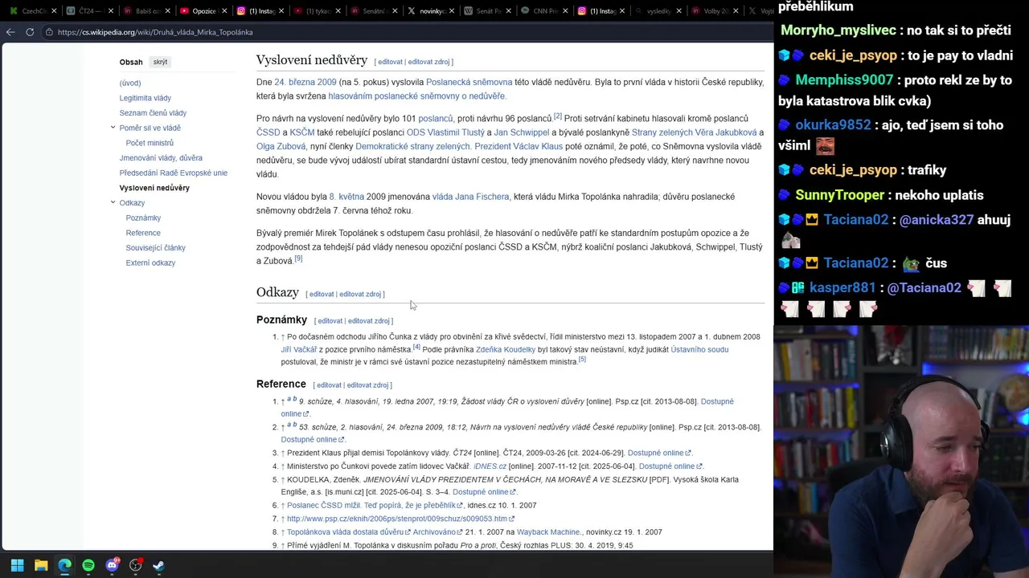Click the up-arrow of the Poznámky note 1
The width and height of the screenshot is (1029, 578).
click(x=283, y=337)
